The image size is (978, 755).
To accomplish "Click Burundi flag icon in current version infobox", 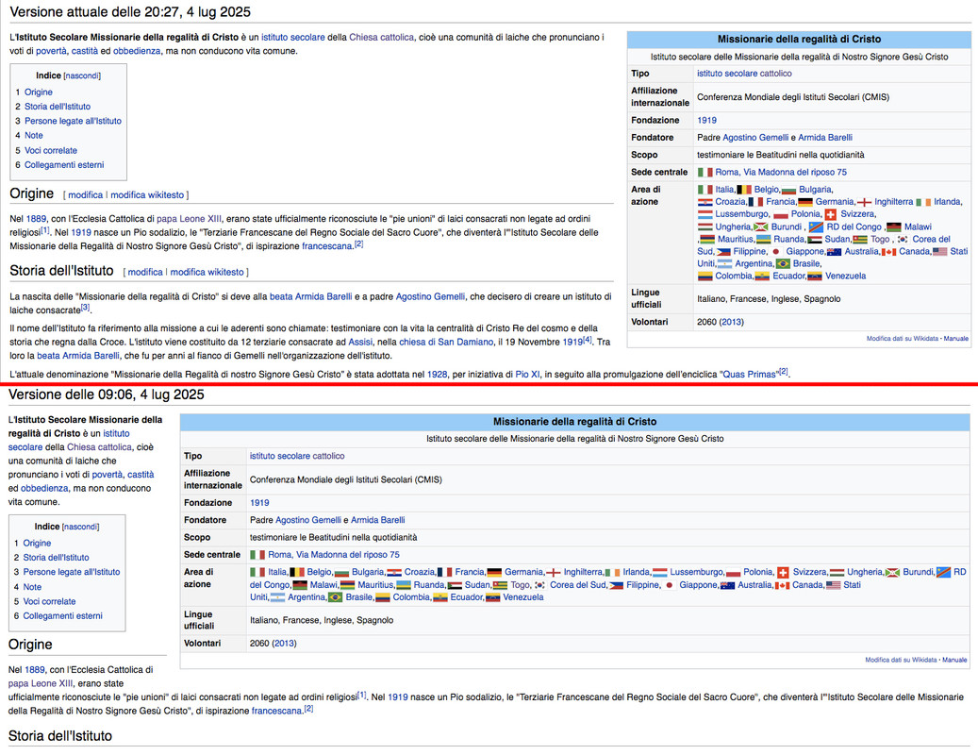I will tap(761, 227).
